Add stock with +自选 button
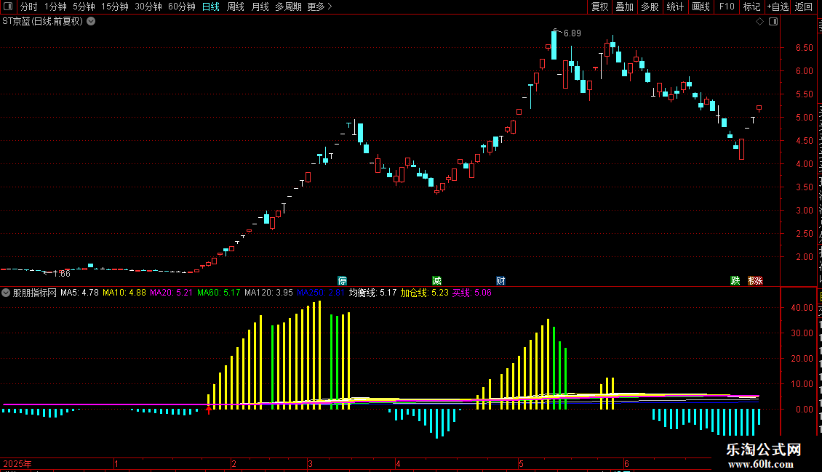 [778, 7]
